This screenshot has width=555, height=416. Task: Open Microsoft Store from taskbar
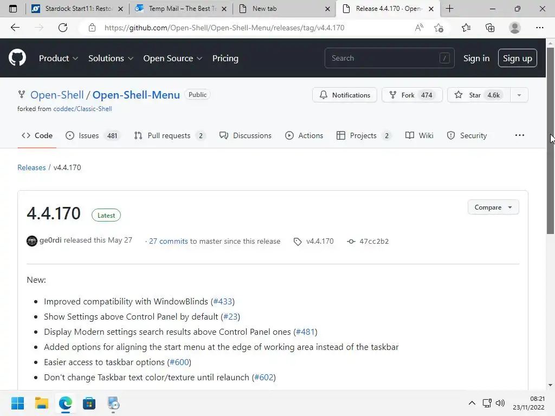pyautogui.click(x=89, y=403)
